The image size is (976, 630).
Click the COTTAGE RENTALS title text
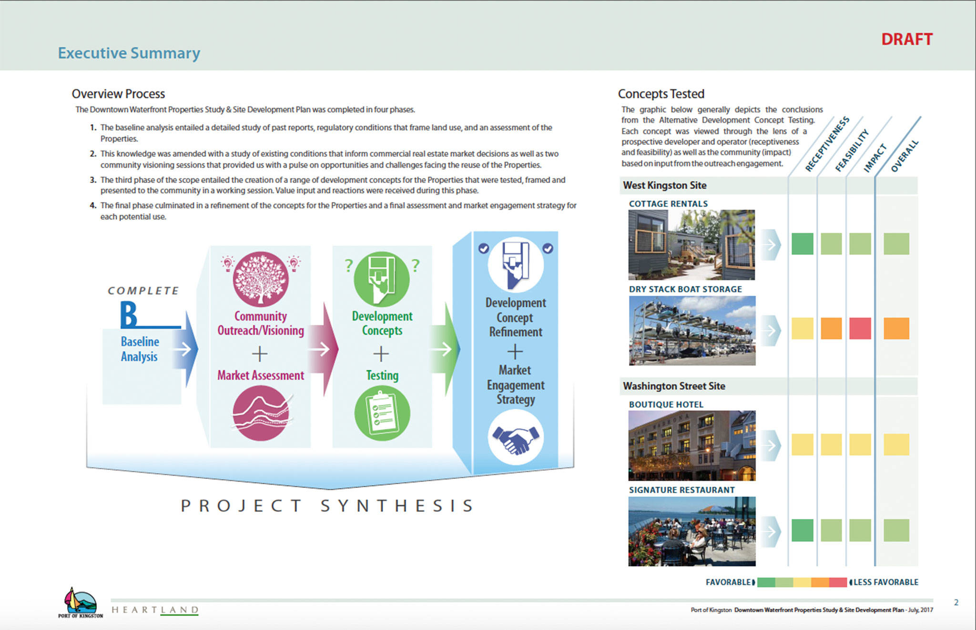tap(668, 203)
